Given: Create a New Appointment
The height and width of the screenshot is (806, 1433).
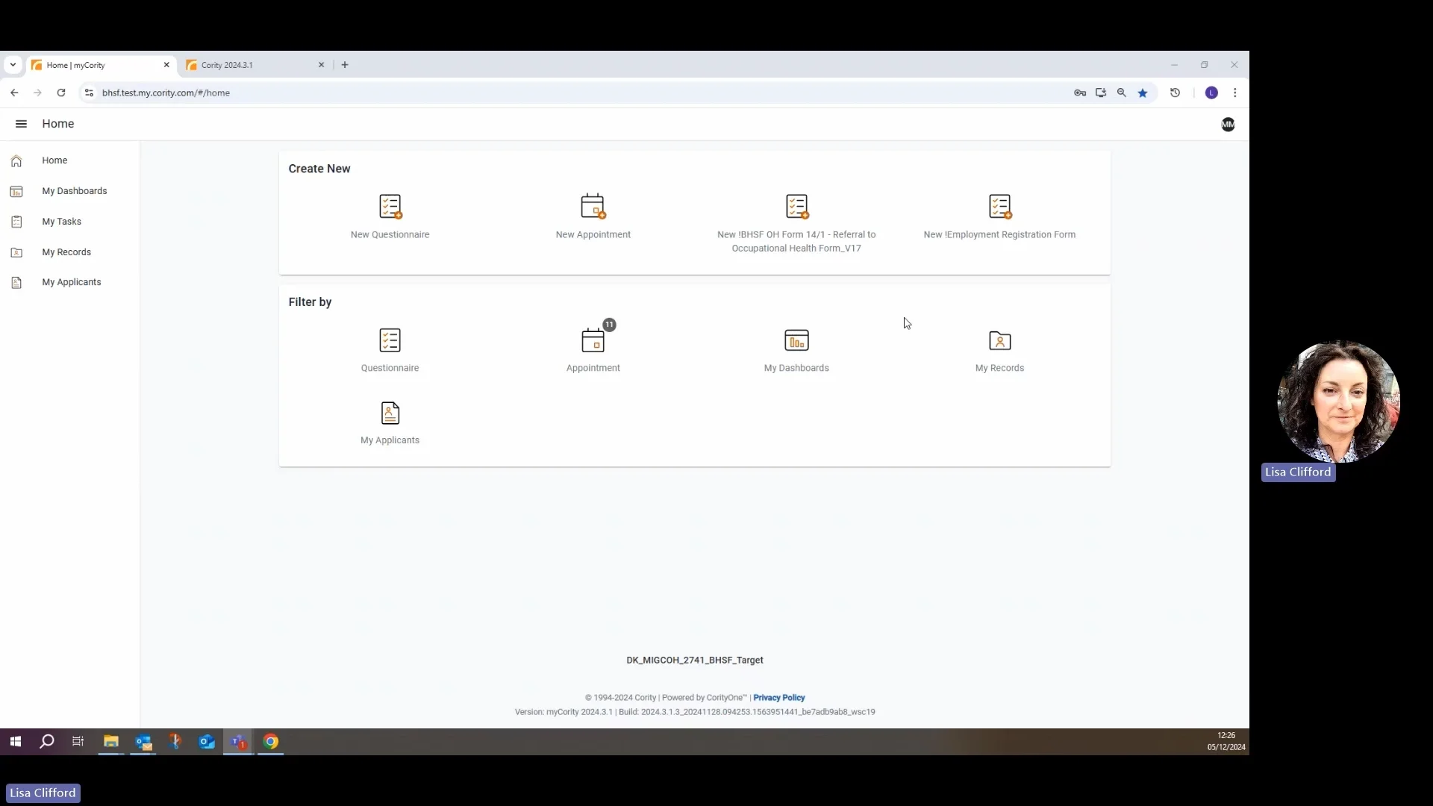Looking at the screenshot, I should coord(593,215).
